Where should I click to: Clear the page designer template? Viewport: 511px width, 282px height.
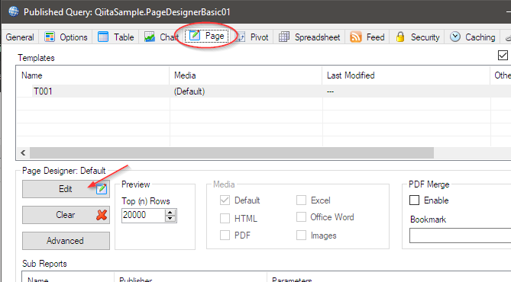pos(66,215)
